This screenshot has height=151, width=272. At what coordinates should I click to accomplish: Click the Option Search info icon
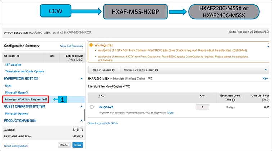pyautogui.click(x=113, y=70)
